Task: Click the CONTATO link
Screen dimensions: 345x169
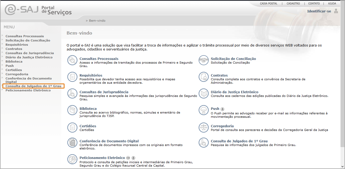Action: 314,3
